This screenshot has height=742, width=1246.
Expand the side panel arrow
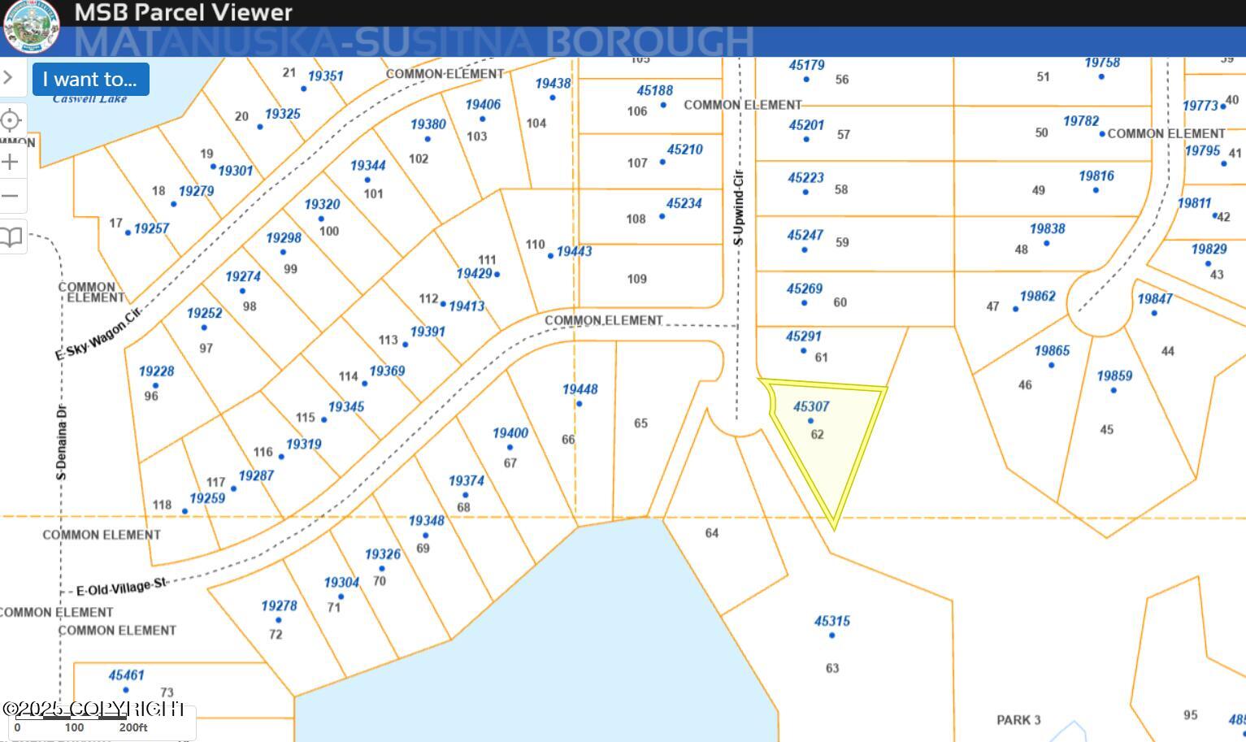coord(8,78)
